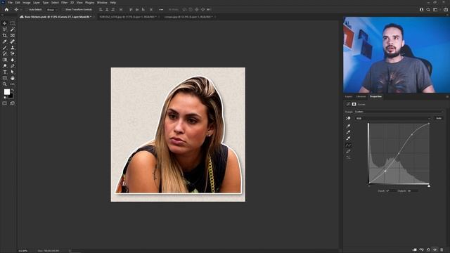The width and height of the screenshot is (450, 253).
Task: Select the Eraser tool
Action: click(x=13, y=53)
